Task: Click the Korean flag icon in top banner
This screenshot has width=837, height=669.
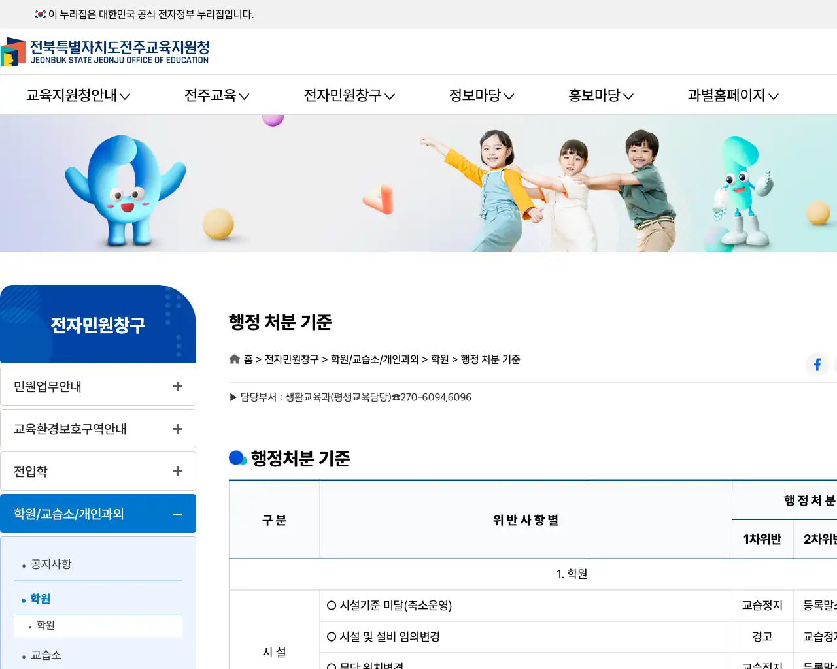Action: (x=40, y=14)
